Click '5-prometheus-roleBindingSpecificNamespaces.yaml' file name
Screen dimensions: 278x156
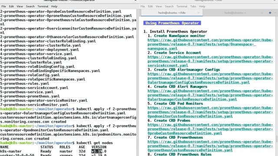click(50, 71)
